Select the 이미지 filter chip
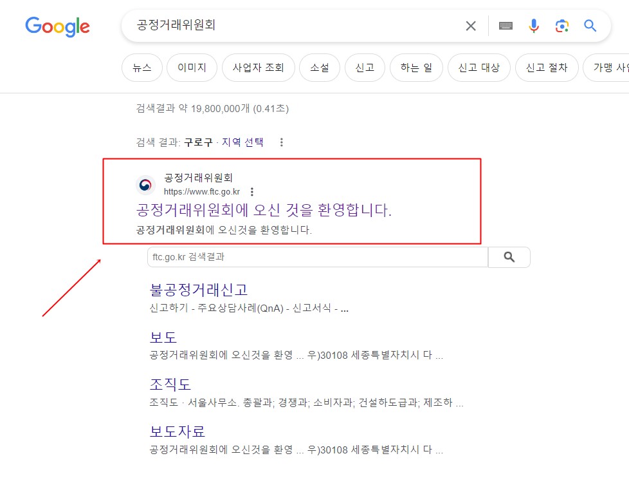Image resolution: width=629 pixels, height=494 pixels. click(x=192, y=68)
